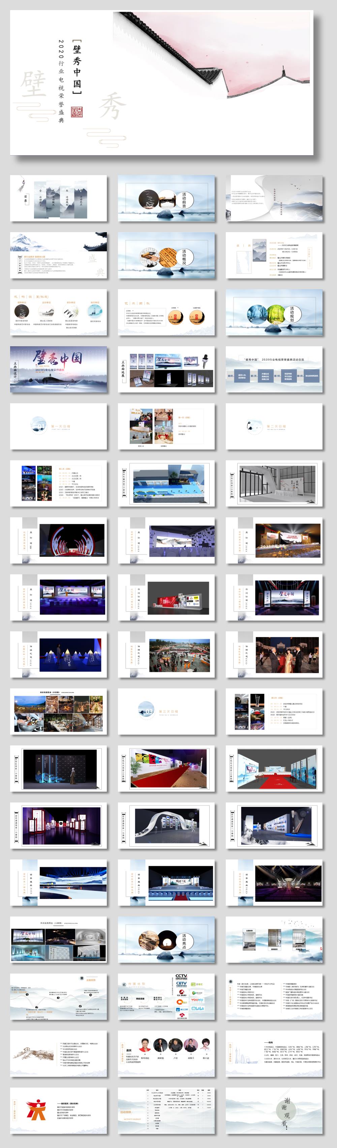Select the swimming pool rendering slide
The image size is (337, 1148).
(166, 484)
